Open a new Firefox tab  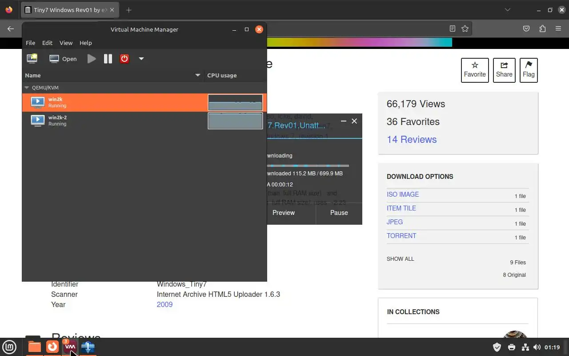click(x=129, y=10)
